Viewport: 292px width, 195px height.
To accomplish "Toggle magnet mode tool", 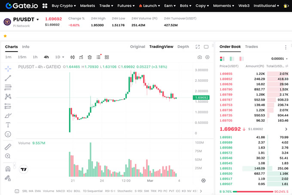I will click(x=8, y=169).
